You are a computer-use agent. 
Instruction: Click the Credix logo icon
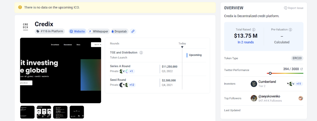(x=26, y=26)
